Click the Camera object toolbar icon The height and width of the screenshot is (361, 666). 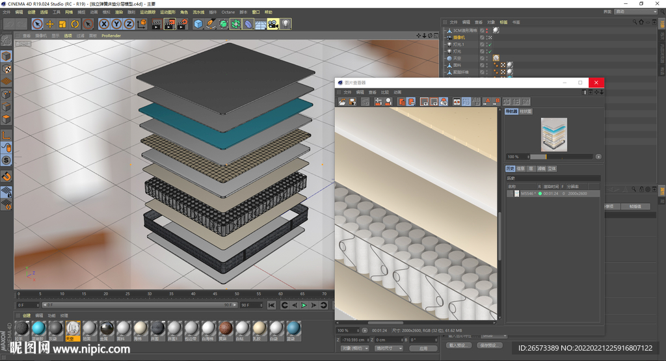[x=273, y=24]
